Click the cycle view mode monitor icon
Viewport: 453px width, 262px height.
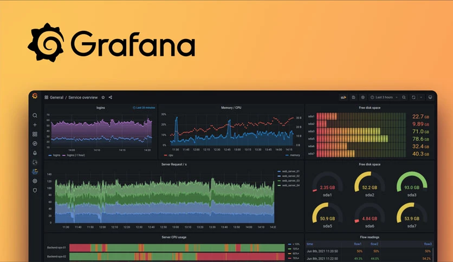[430, 97]
